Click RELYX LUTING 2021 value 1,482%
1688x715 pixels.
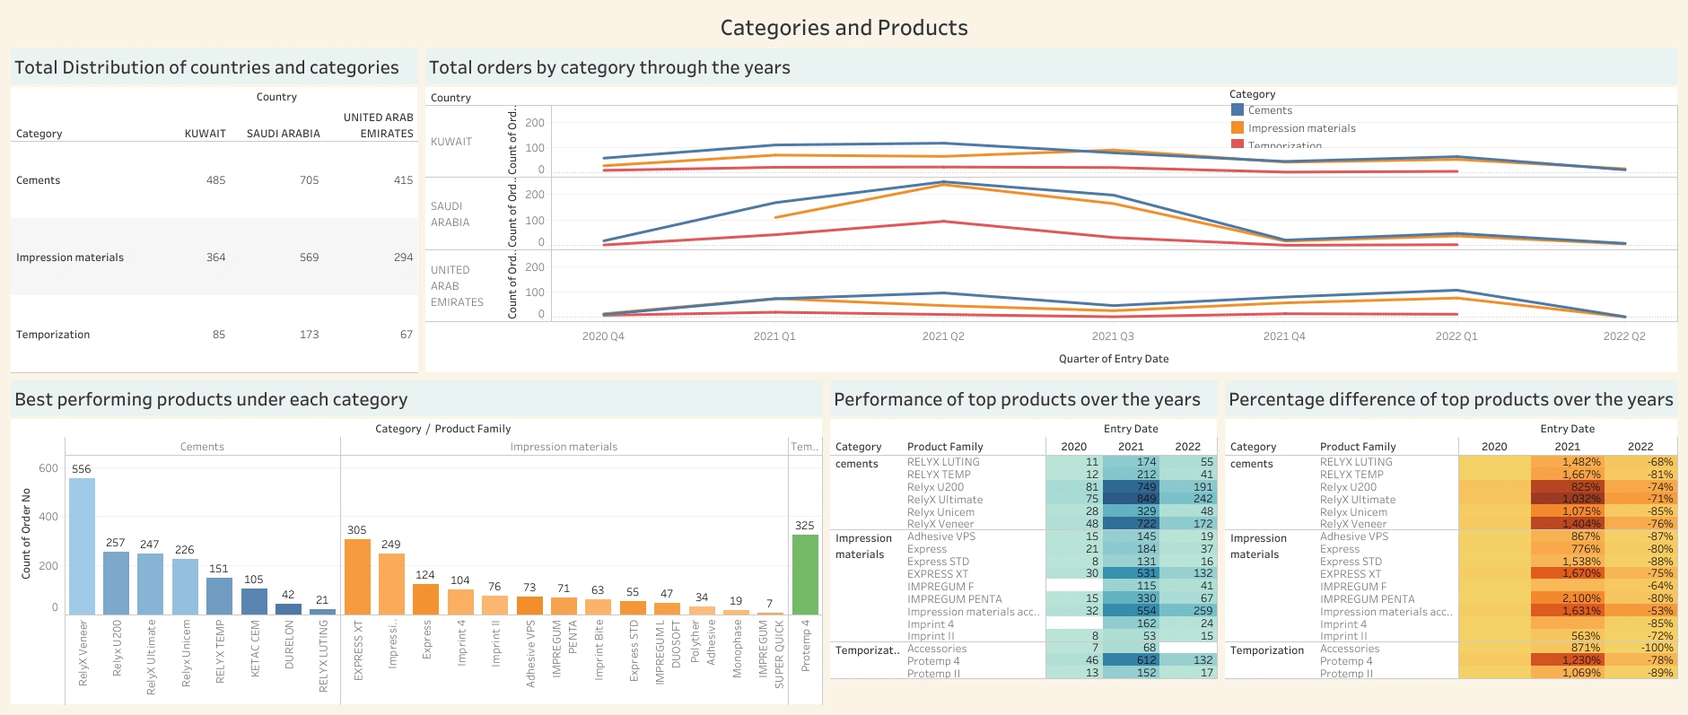1567,462
